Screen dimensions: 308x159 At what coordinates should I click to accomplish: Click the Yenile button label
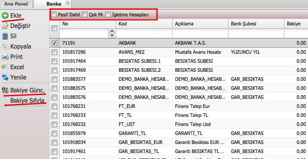(18, 77)
